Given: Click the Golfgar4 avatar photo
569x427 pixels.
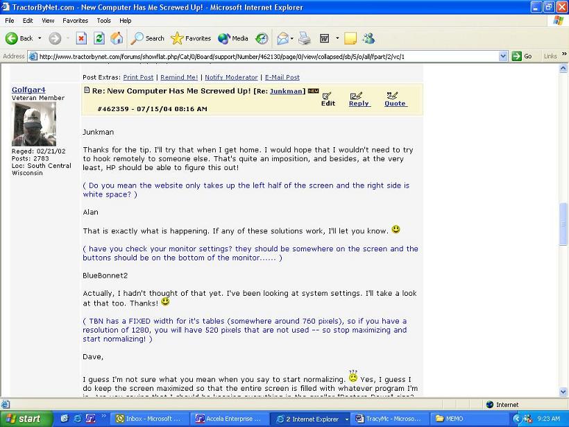Looking at the screenshot, I should 34,124.
